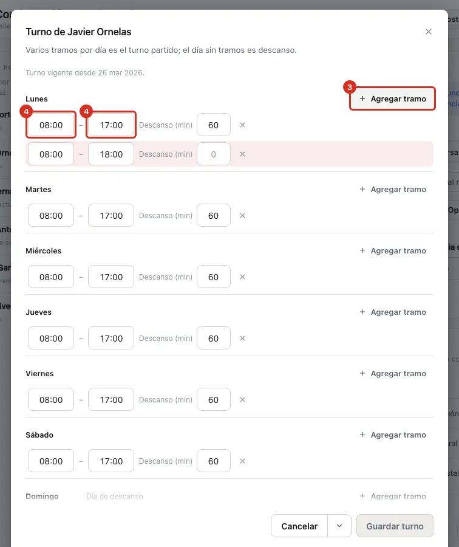459x547 pixels.
Task: Remove the first Lunes time slot
Action: pyautogui.click(x=243, y=125)
